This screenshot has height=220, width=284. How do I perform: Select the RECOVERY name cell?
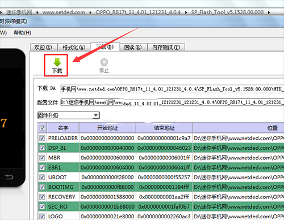tap(63, 197)
